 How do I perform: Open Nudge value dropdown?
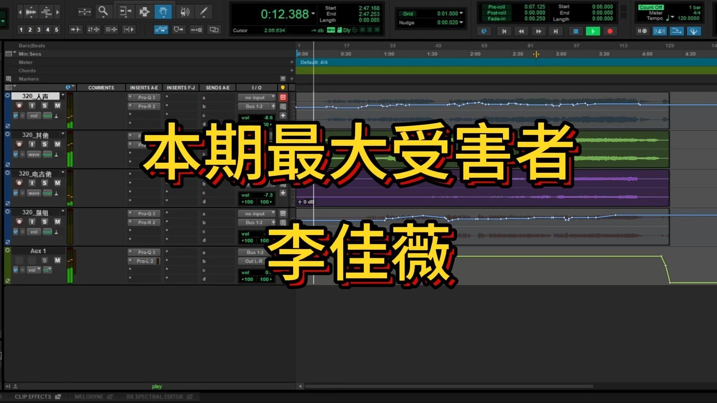coord(461,22)
